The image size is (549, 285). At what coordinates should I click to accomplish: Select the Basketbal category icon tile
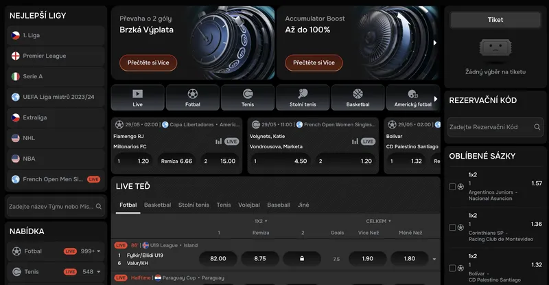pyautogui.click(x=358, y=98)
